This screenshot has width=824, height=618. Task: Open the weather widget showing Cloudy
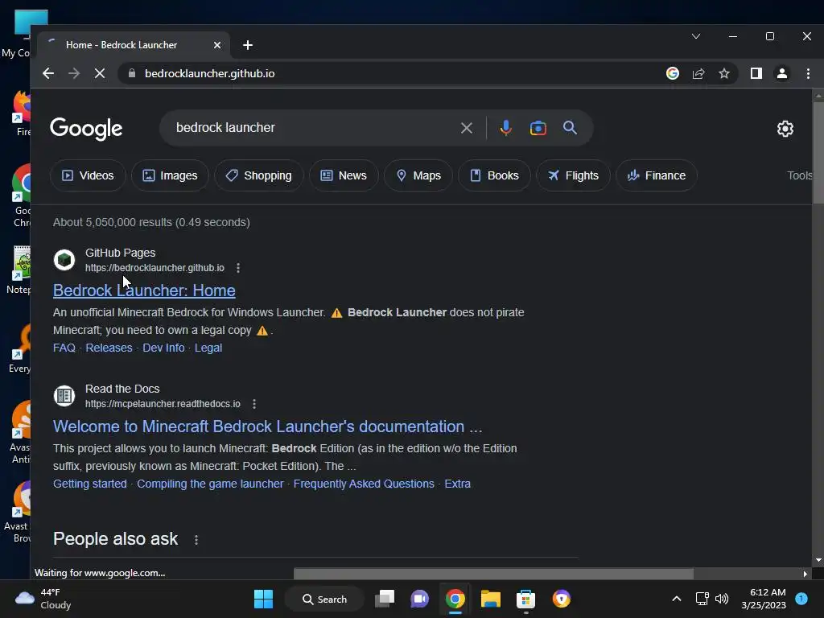pyautogui.click(x=43, y=599)
